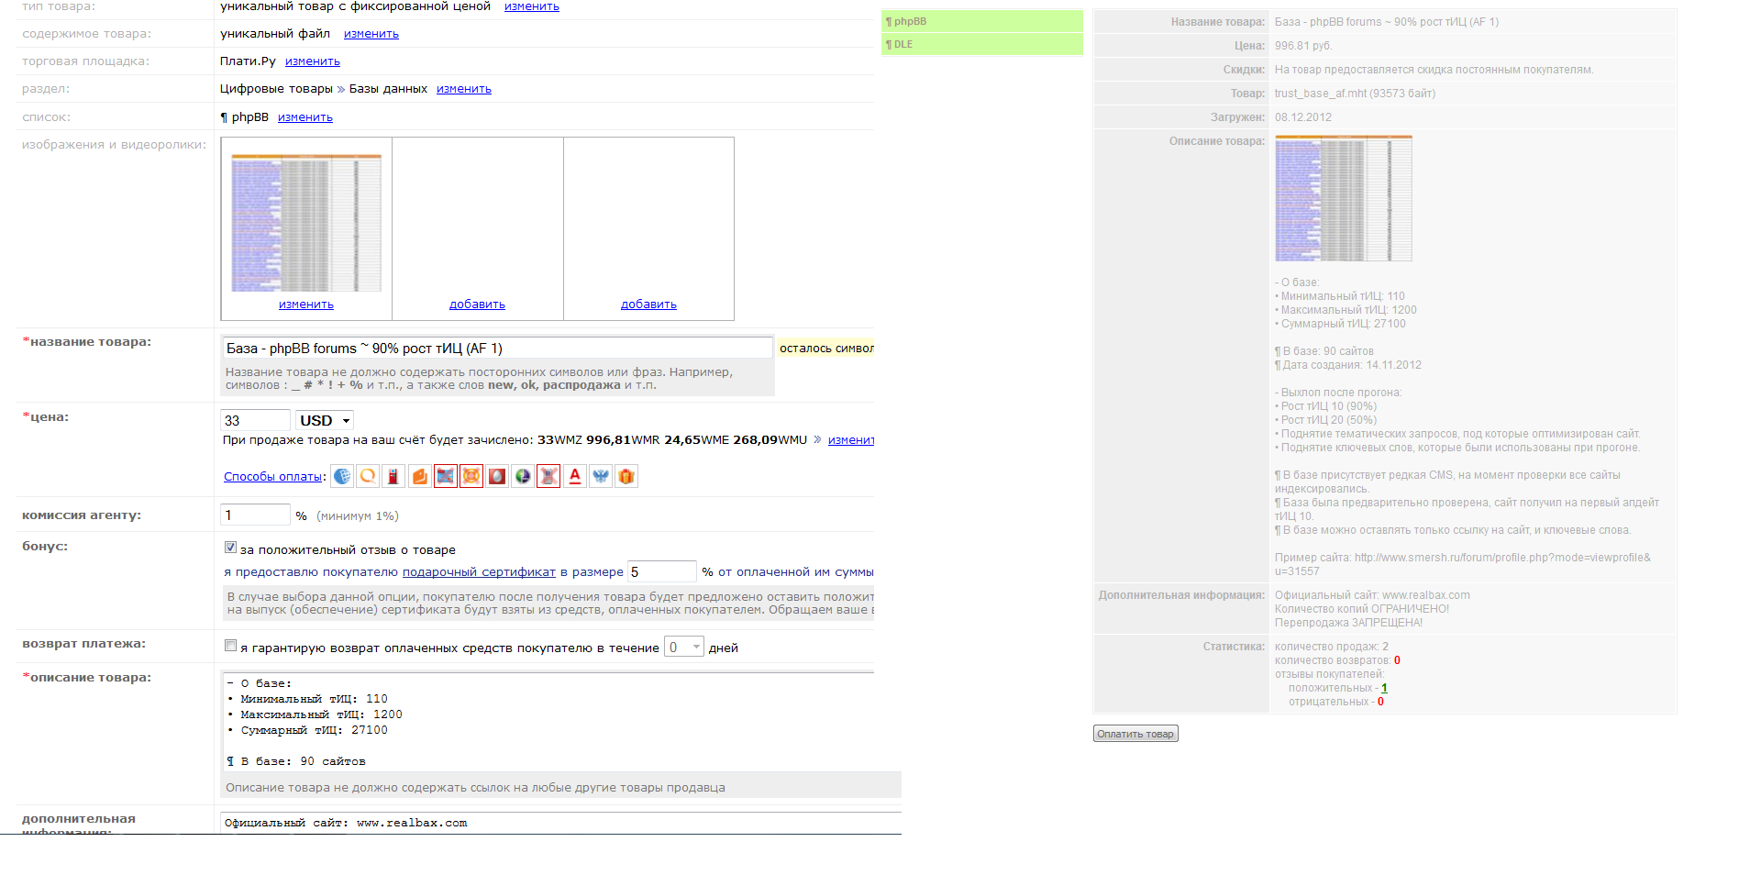Open the 'Способы оплаты' link
Screen dimensions: 1761x875
click(273, 477)
